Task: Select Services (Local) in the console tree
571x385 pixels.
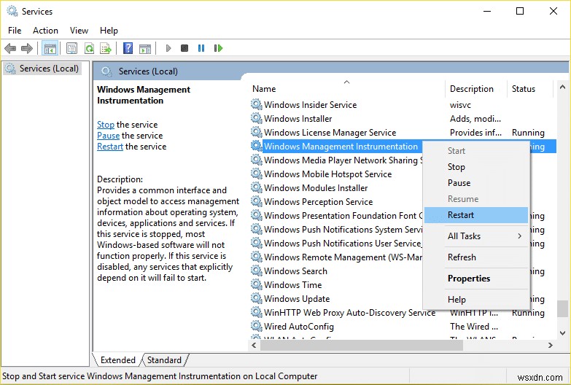Action: [x=42, y=69]
